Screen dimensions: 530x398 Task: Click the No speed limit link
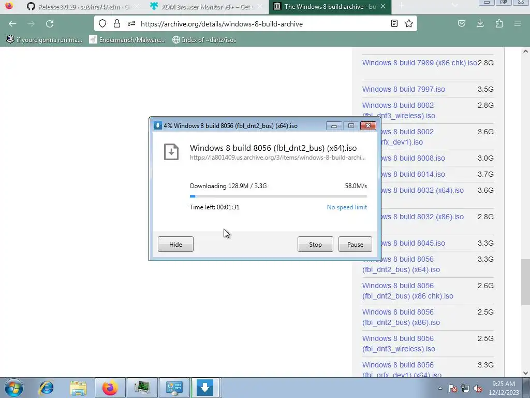[x=347, y=207]
